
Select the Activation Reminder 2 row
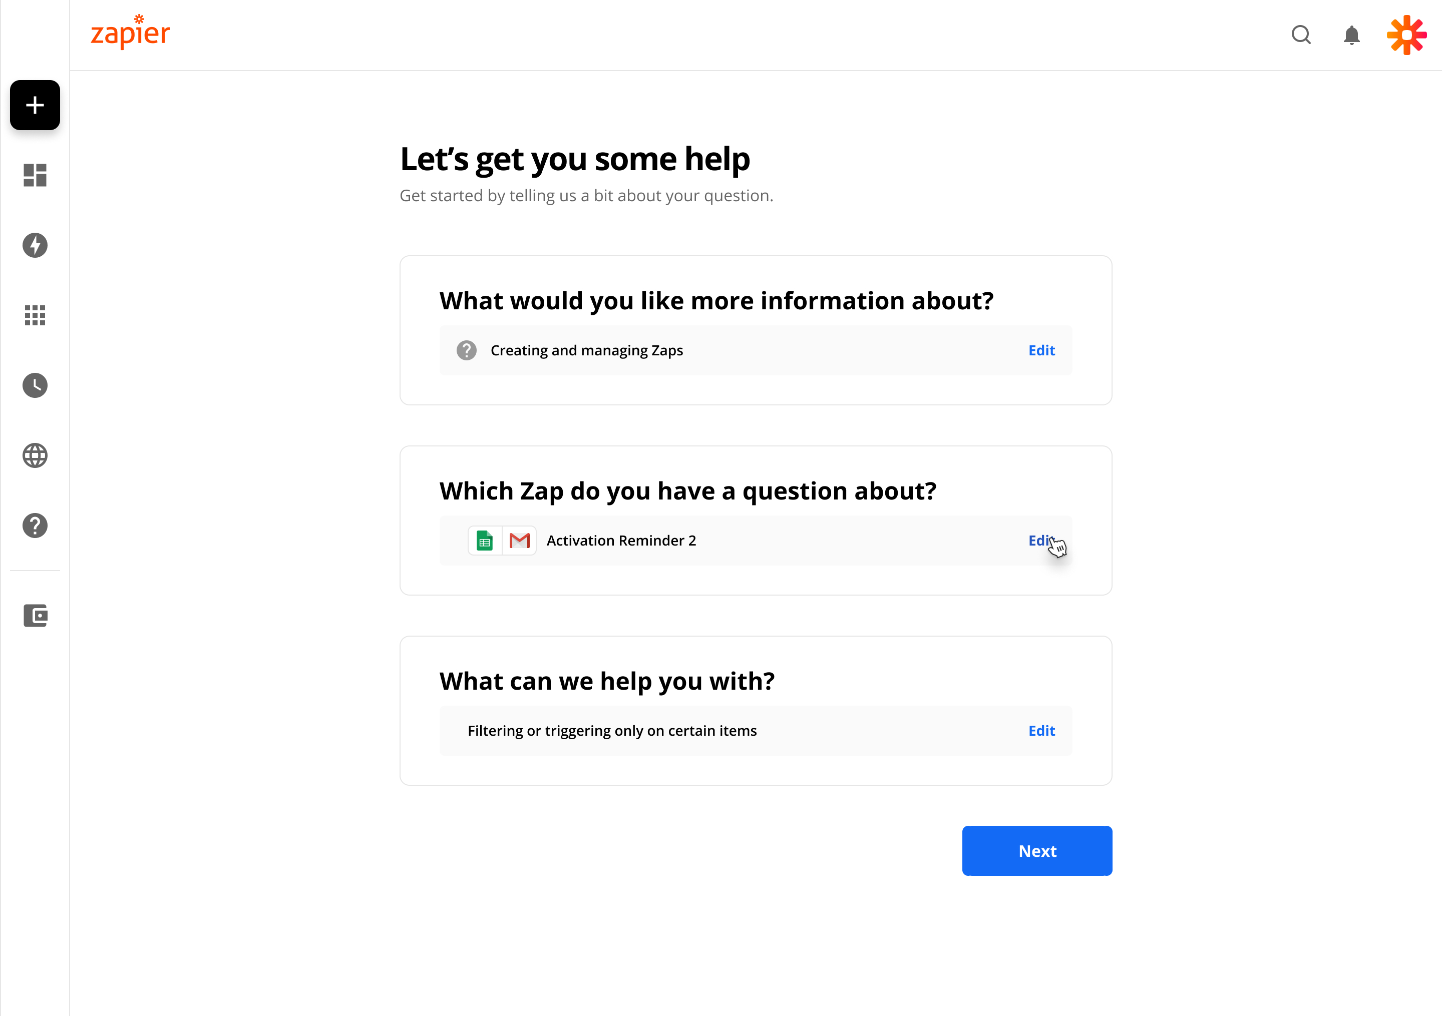coord(621,540)
